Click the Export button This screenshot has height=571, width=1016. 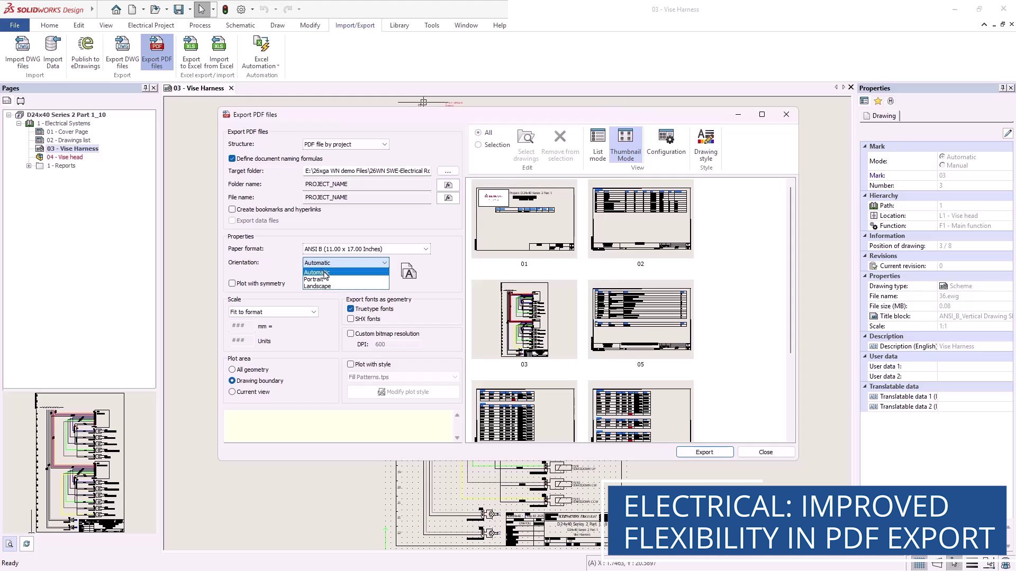[704, 452]
